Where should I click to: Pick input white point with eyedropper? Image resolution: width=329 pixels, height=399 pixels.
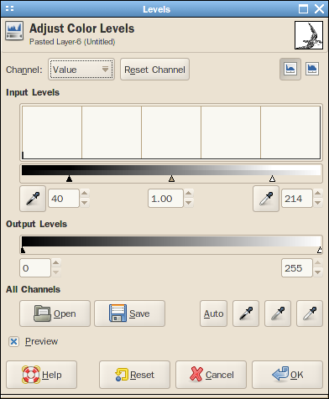tap(266, 199)
